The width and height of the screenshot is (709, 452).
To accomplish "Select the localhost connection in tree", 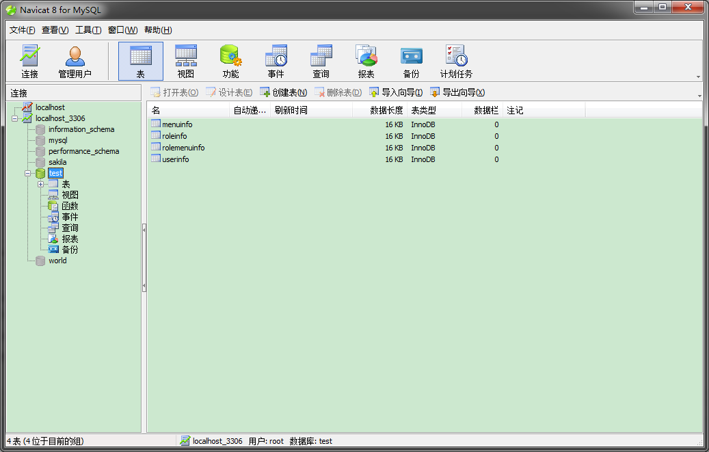I will coord(50,107).
